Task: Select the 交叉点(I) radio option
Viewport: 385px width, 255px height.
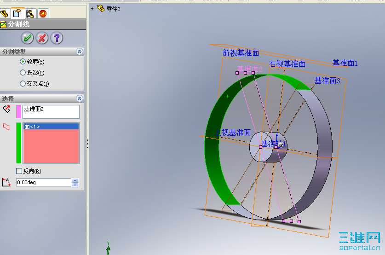Action: (23, 83)
